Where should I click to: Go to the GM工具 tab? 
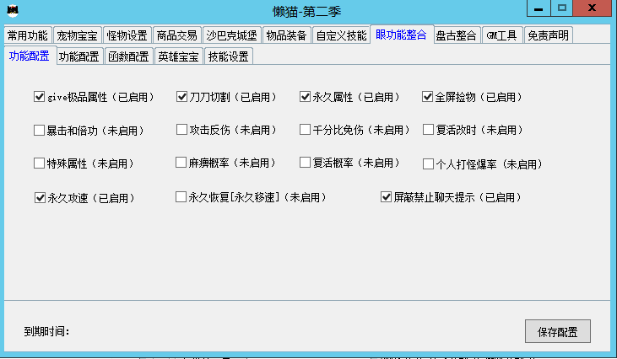[x=502, y=35]
